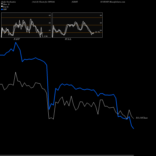Screen dimensions: 156x156
Task: Click the Fast K legend swatch
Action: (2, 6)
